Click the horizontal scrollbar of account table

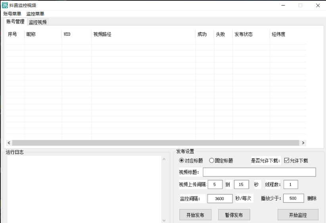[x=155, y=143]
